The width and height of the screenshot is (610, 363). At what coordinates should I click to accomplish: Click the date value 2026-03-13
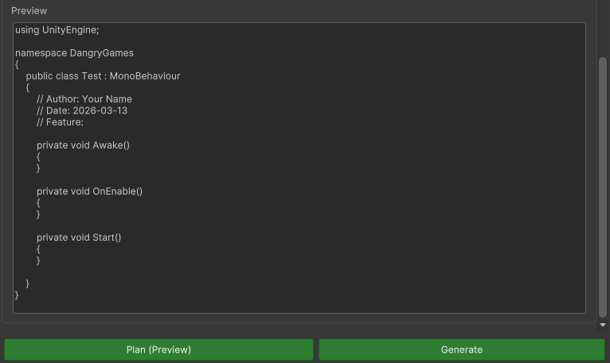tap(100, 110)
